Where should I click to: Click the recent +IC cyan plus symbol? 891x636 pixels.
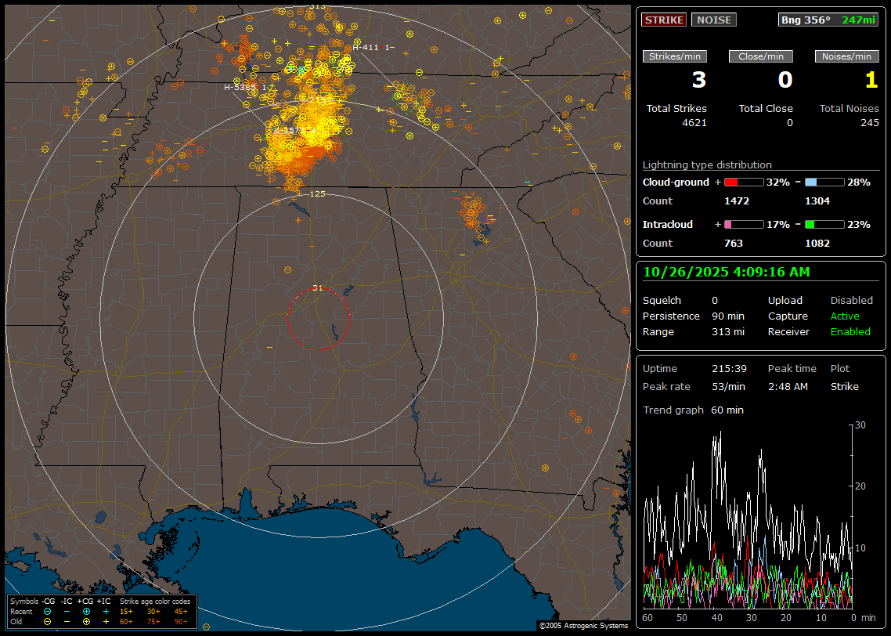tap(106, 611)
